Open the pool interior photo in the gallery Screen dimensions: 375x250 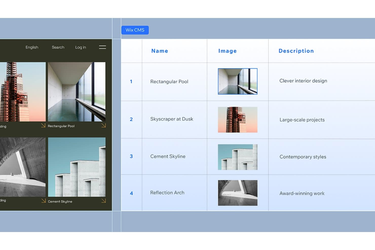point(77,92)
